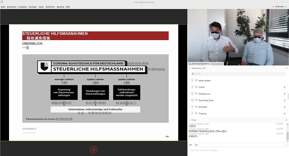
Task: Close the Chat panel with X
Action: (286, 120)
